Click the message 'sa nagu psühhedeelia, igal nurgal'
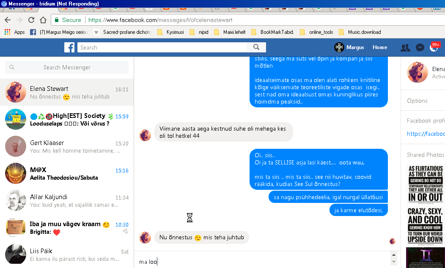Viewport: 445px width, 268px height. 328,197
